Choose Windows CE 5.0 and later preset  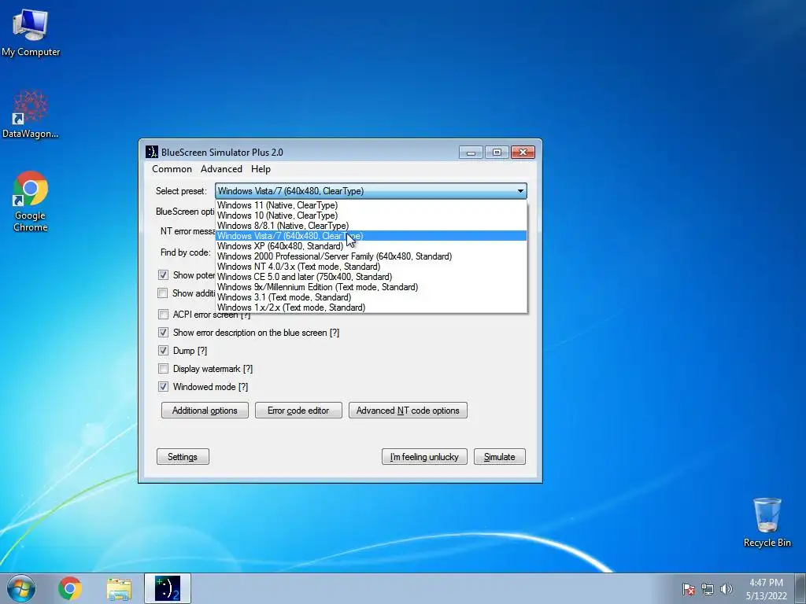[372, 277]
